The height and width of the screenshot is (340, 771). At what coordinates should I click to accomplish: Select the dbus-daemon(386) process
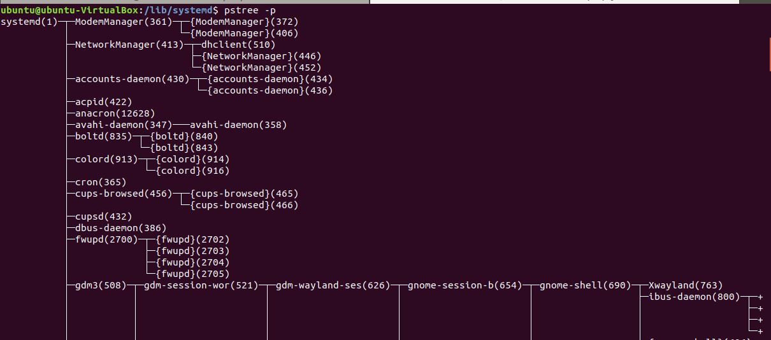120,228
